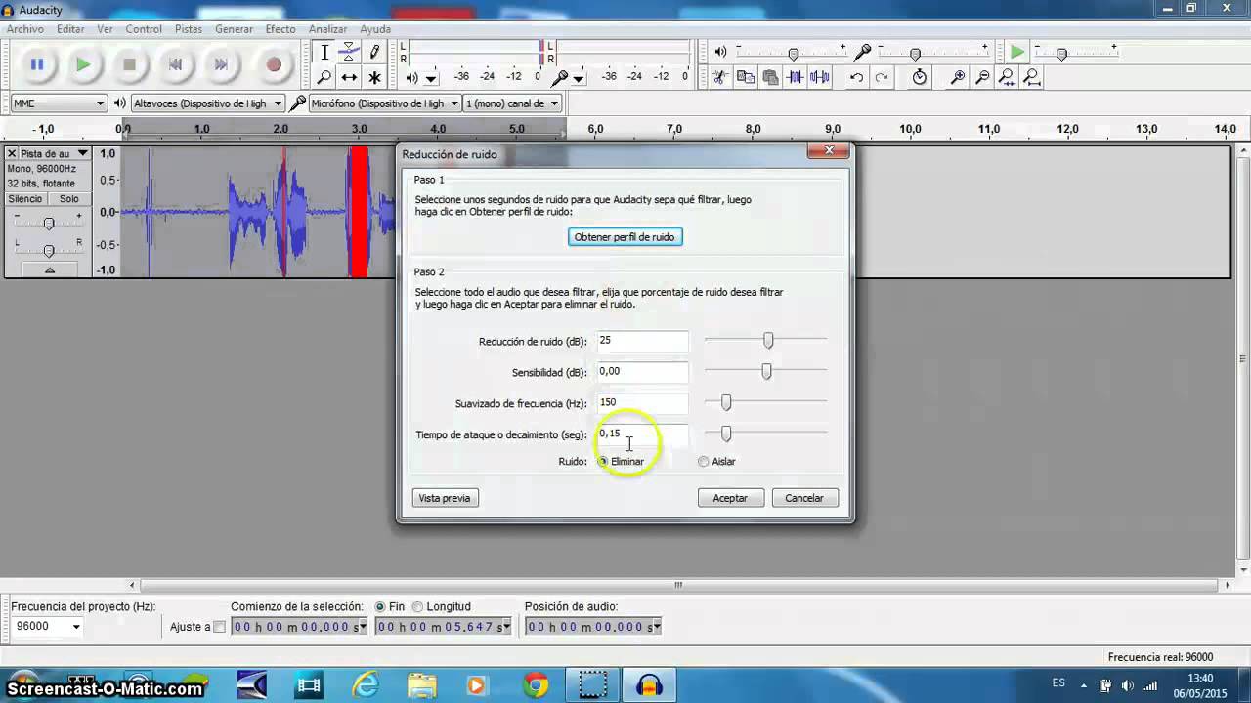The width and height of the screenshot is (1251, 703).
Task: Click the Vista previa button
Action: [445, 498]
